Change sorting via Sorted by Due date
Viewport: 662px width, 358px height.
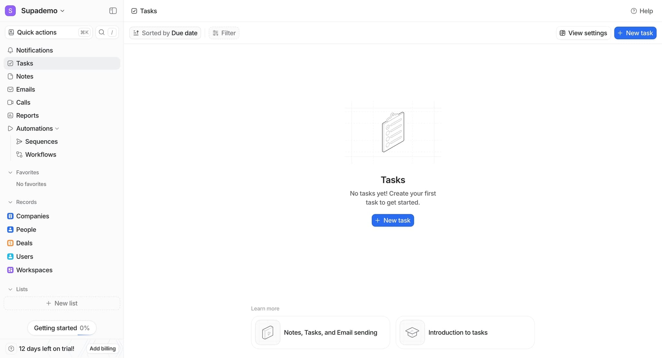click(x=165, y=33)
